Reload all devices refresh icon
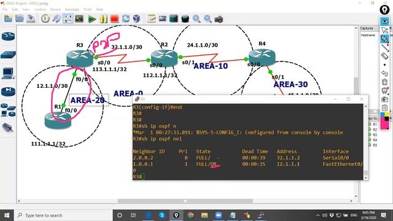The width and height of the screenshot is (393, 221). click(x=125, y=19)
